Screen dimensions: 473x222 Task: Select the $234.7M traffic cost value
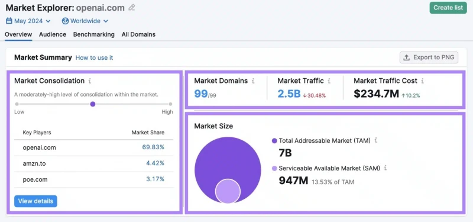[x=376, y=94]
